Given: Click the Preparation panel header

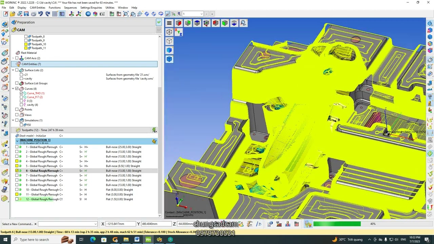Looking at the screenshot, I should click(83, 22).
